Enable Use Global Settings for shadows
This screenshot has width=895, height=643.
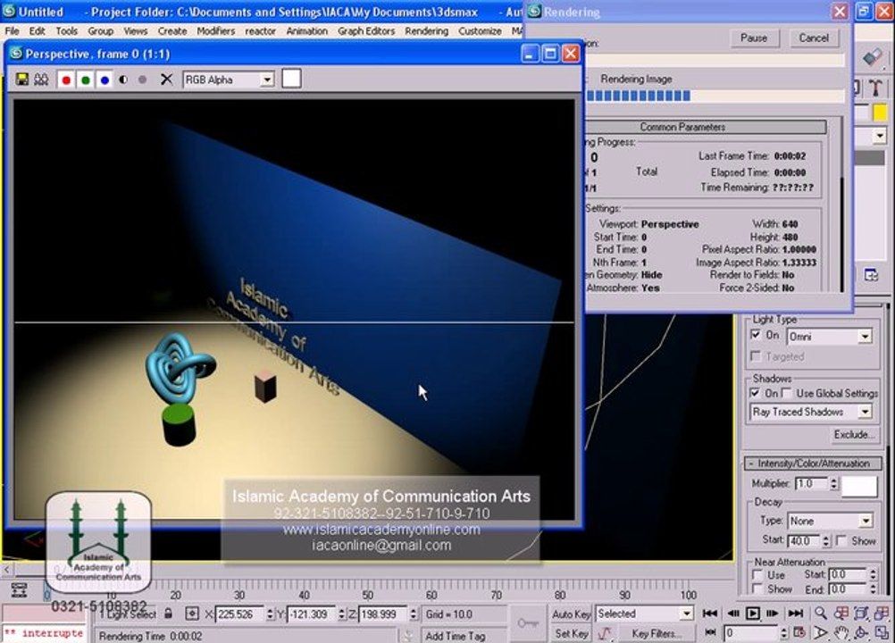coord(787,393)
